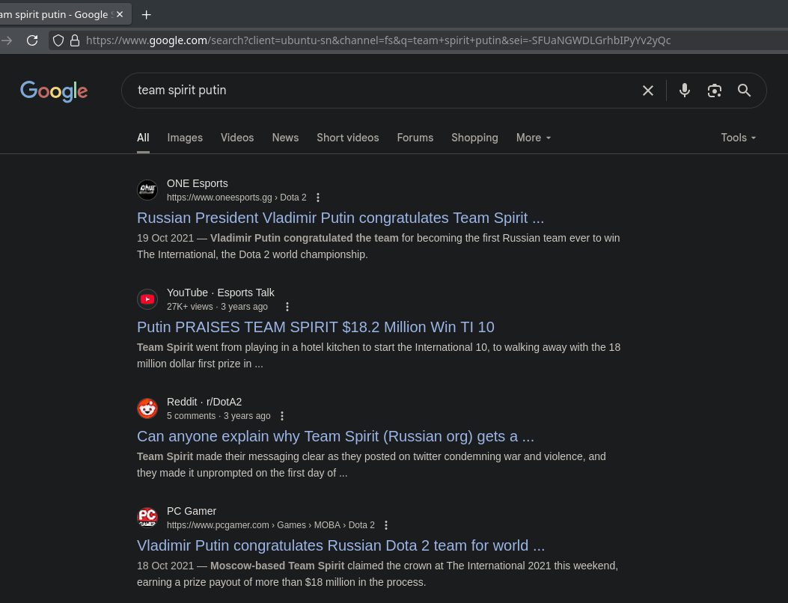
Task: Click the PC Gamer site favicon
Action: pos(147,518)
